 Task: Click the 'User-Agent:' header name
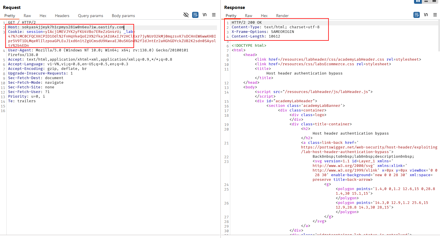pos(21,50)
